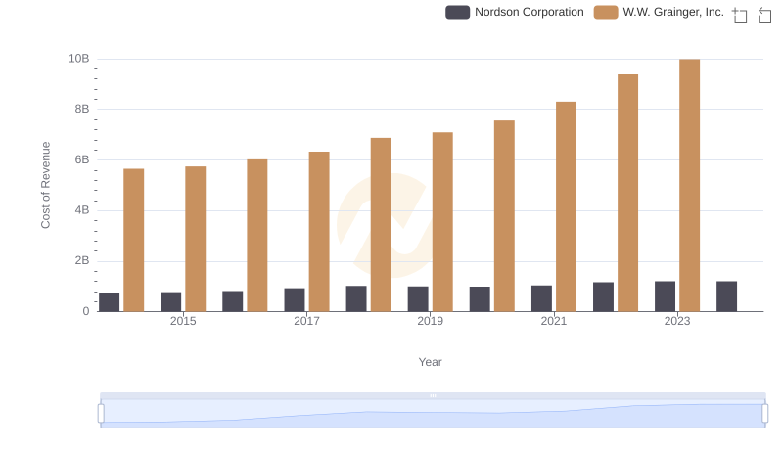783x451 pixels.
Task: Click the x-axis label 2015
Action: (x=183, y=321)
